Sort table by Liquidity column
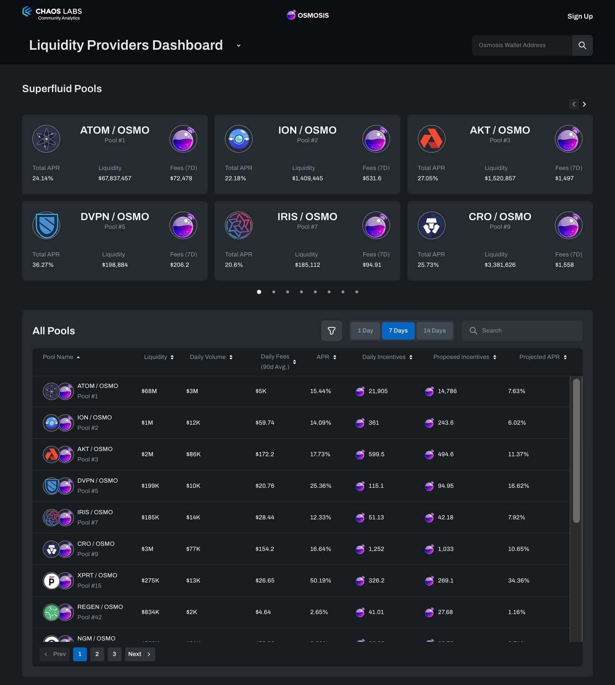Viewport: 615px width, 685px height. [x=159, y=357]
